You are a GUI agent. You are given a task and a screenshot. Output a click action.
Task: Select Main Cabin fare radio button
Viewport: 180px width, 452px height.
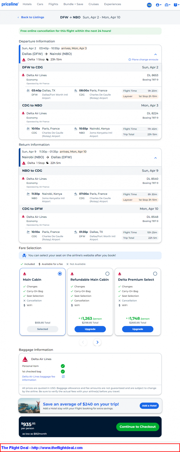pos(60,274)
